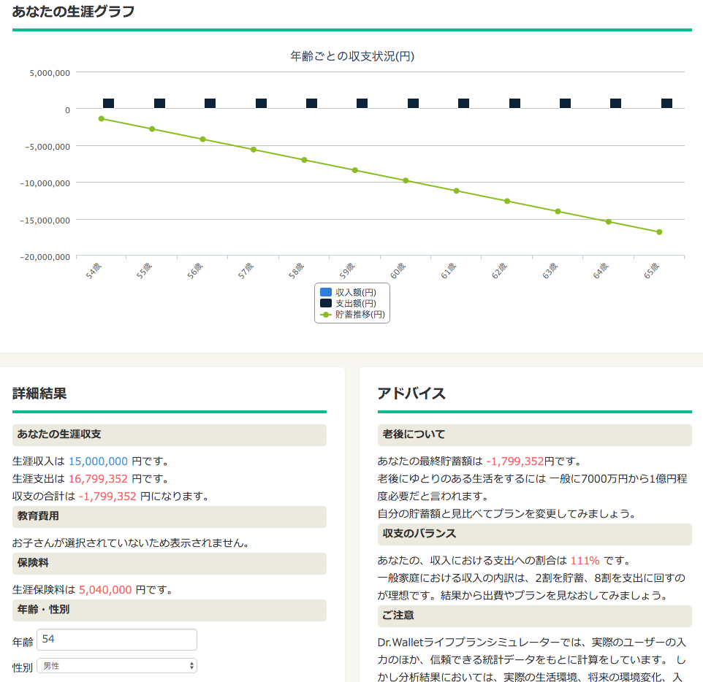Screen dimensions: 703x682
Task: Click the x-axis label 65歳
Action: pyautogui.click(x=651, y=271)
